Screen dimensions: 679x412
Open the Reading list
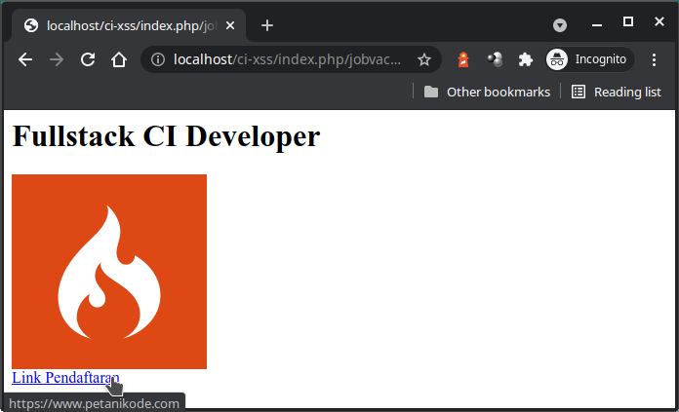coord(617,92)
